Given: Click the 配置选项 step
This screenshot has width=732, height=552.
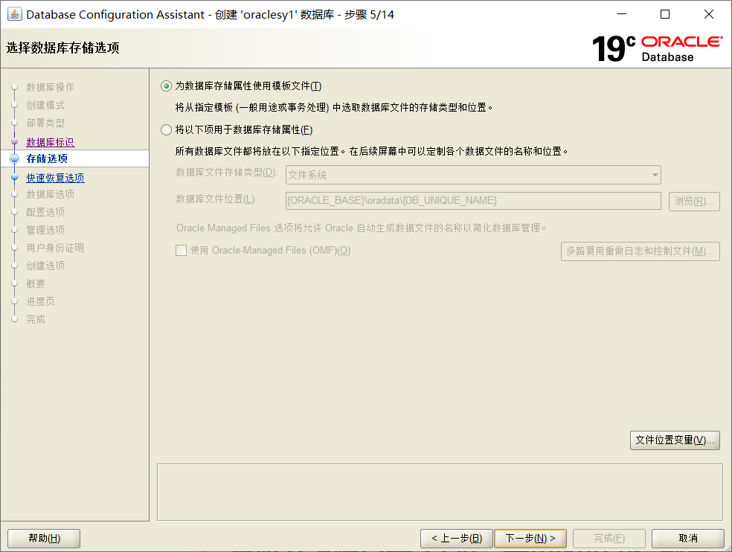Looking at the screenshot, I should click(x=45, y=212).
